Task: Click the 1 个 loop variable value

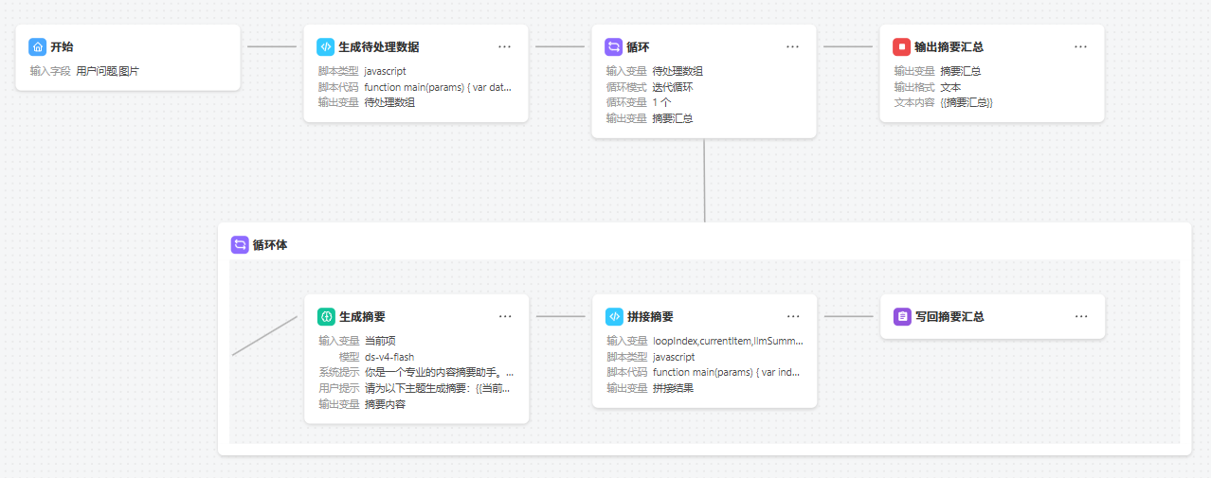Action: tap(661, 102)
